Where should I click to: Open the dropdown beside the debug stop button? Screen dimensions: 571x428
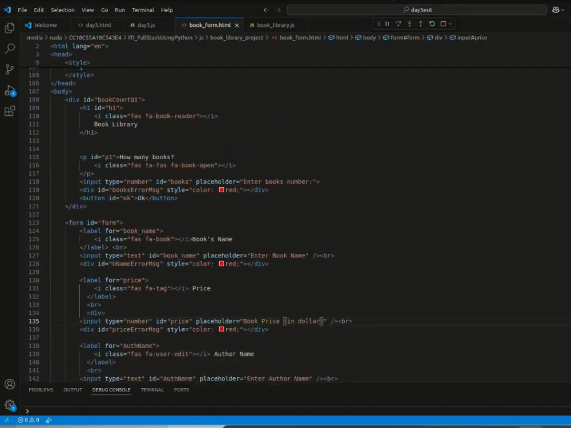click(451, 23)
